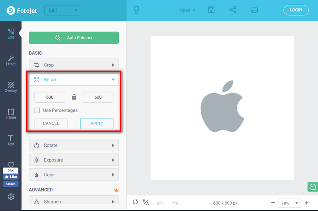Click the reset image icon
318x211 pixels.
coord(135,202)
